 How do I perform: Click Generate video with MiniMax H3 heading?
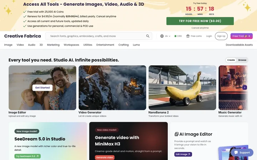click(117, 141)
